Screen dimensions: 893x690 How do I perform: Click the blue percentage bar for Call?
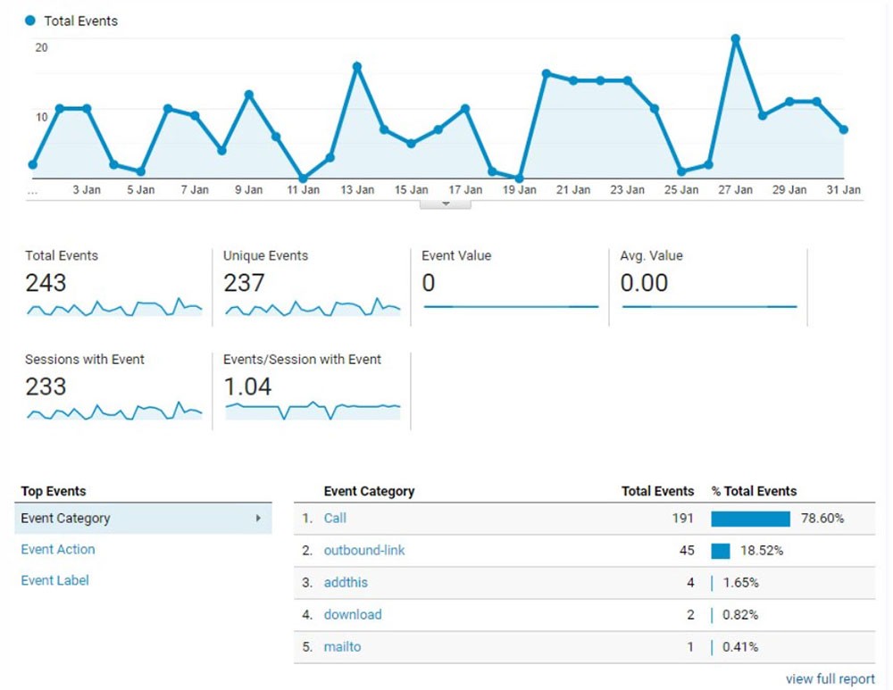pos(748,518)
